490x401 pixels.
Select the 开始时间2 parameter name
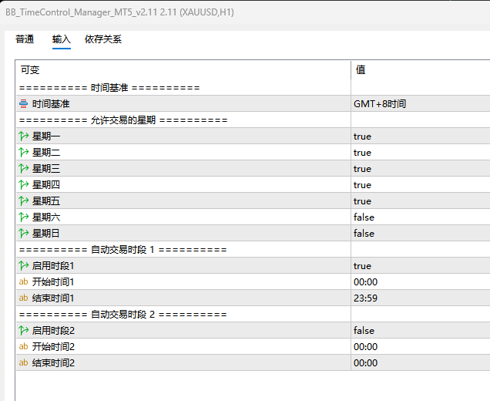click(53, 347)
